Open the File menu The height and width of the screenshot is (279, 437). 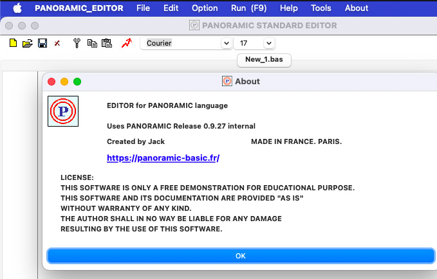[x=143, y=8]
